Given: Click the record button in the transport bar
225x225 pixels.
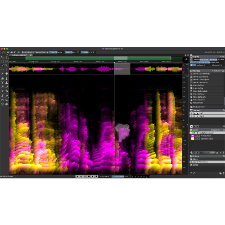Looking at the screenshot, I should (x=96, y=176).
